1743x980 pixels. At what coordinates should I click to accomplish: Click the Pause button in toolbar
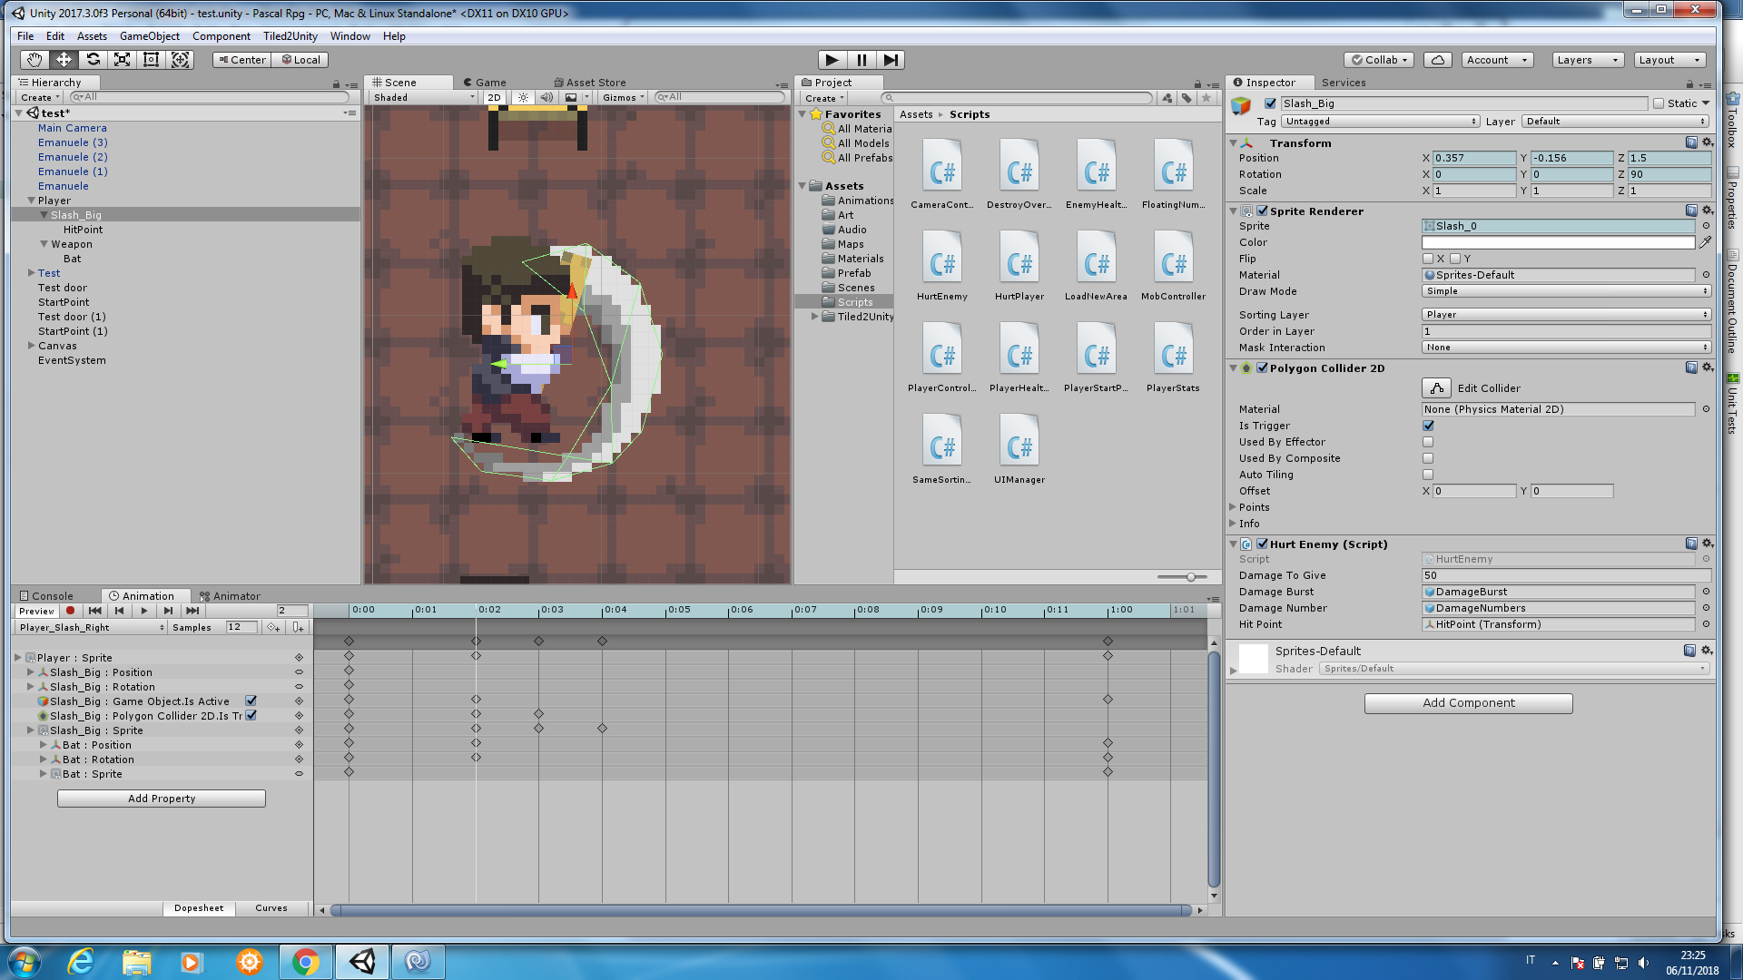pos(862,60)
